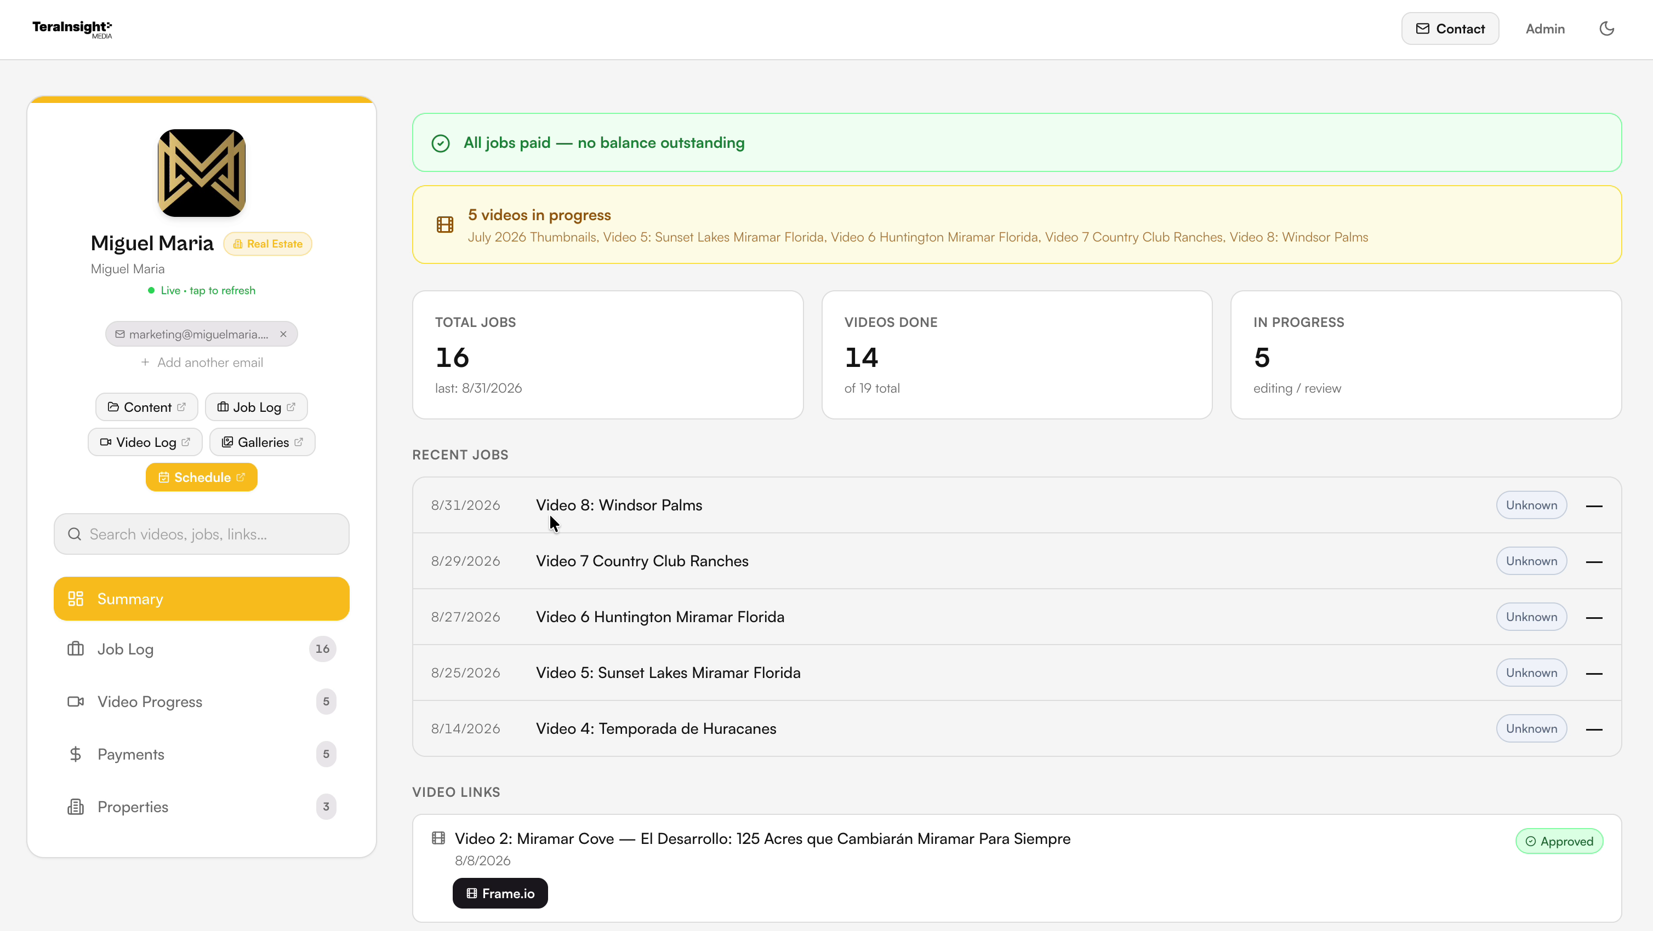Click 'Live · tap to refresh'
Viewport: 1653px width, 931px height.
pos(202,290)
